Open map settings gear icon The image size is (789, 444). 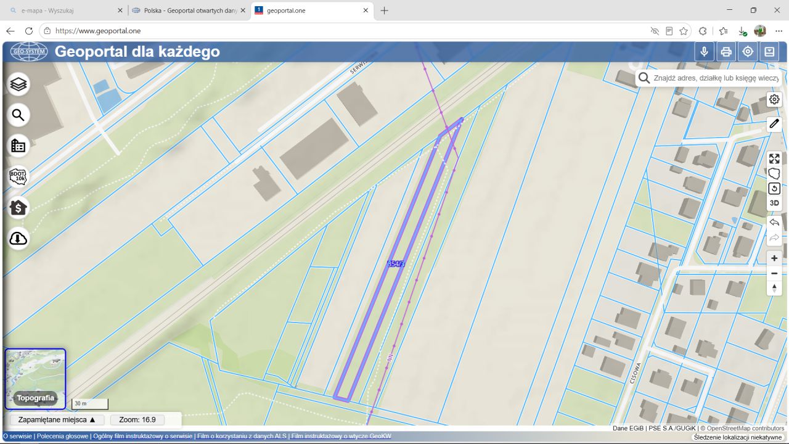tap(774, 99)
